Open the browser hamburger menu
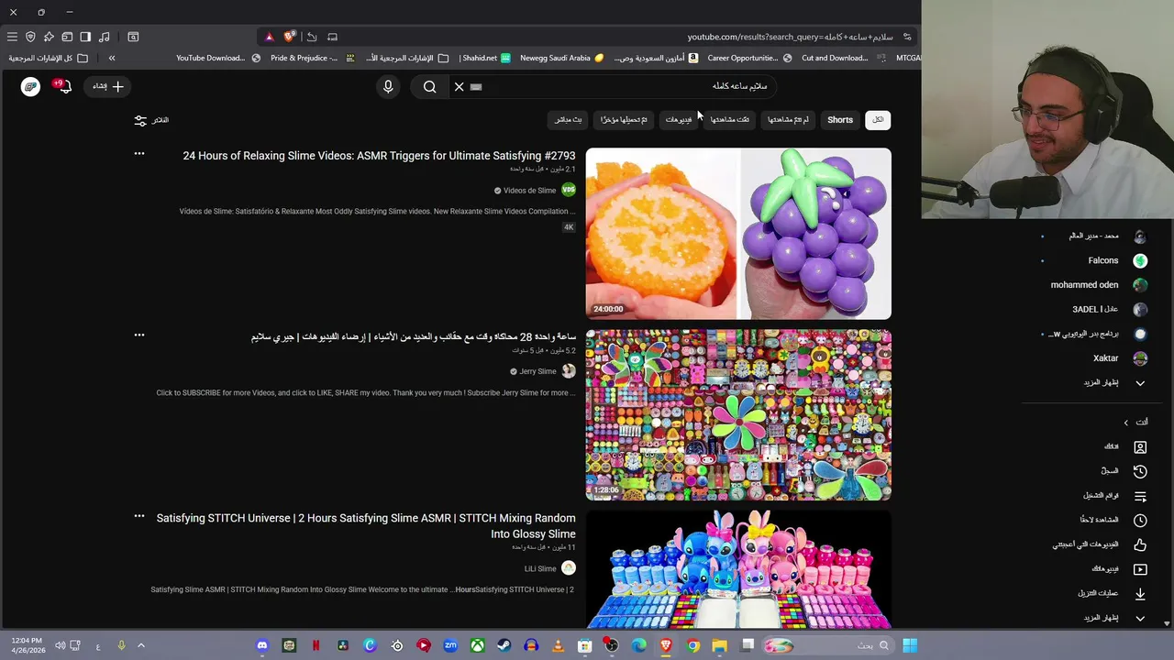This screenshot has width=1174, height=660. [x=12, y=37]
